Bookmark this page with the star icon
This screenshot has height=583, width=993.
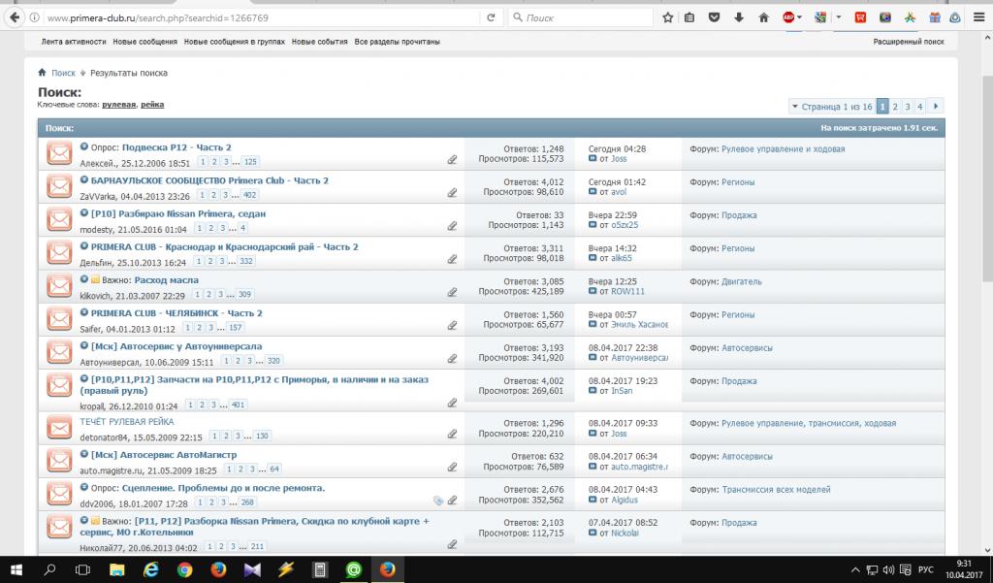[667, 17]
